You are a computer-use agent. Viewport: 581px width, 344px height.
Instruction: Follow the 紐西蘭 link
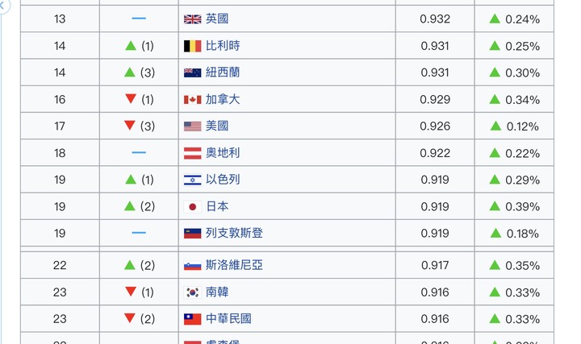(223, 73)
